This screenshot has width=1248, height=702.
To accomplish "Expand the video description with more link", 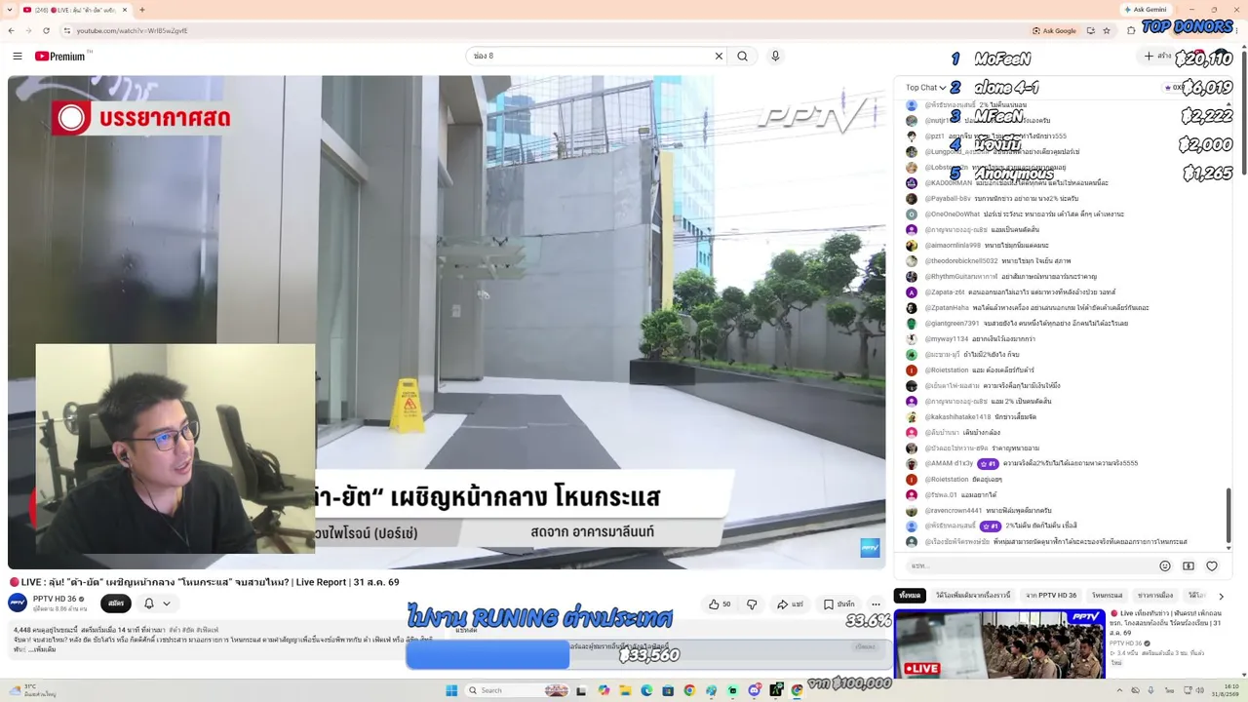I will 43,648.
